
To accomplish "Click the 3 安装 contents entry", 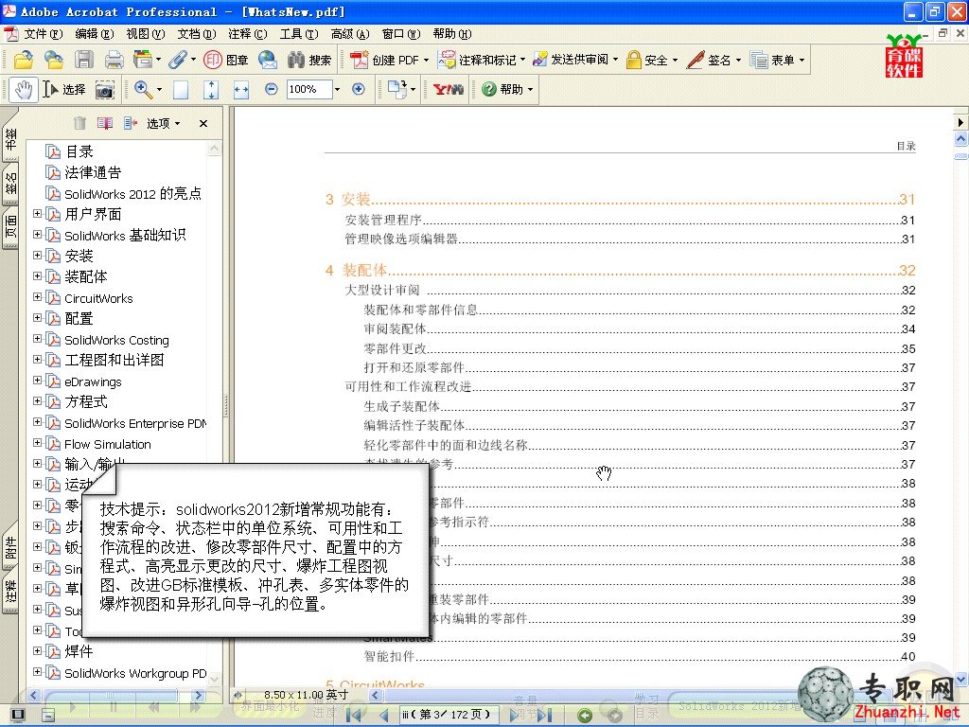I will (x=620, y=199).
